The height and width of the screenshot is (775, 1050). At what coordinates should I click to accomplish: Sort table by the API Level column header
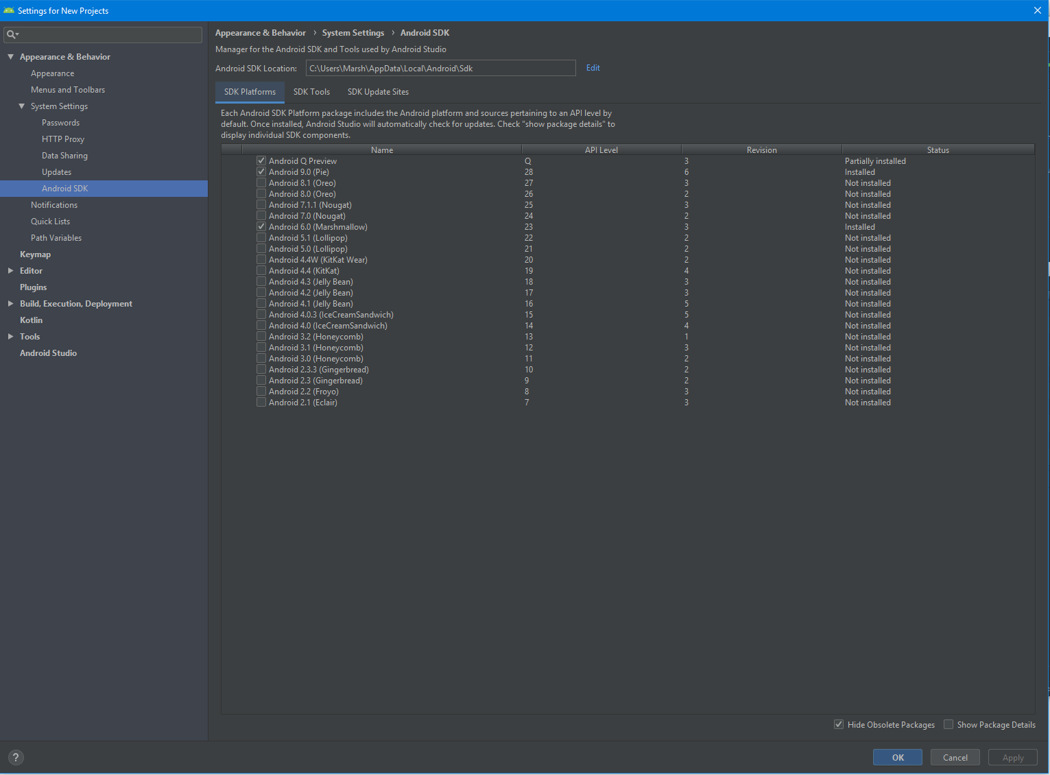(x=601, y=150)
